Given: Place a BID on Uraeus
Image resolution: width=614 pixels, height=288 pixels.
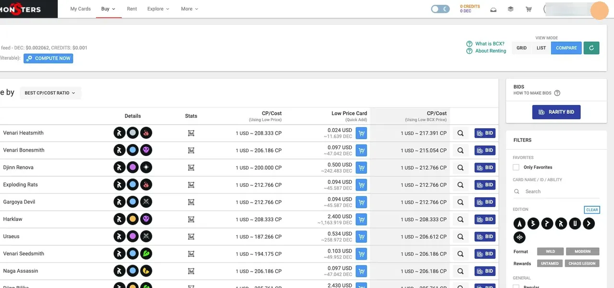Looking at the screenshot, I should 485,237.
